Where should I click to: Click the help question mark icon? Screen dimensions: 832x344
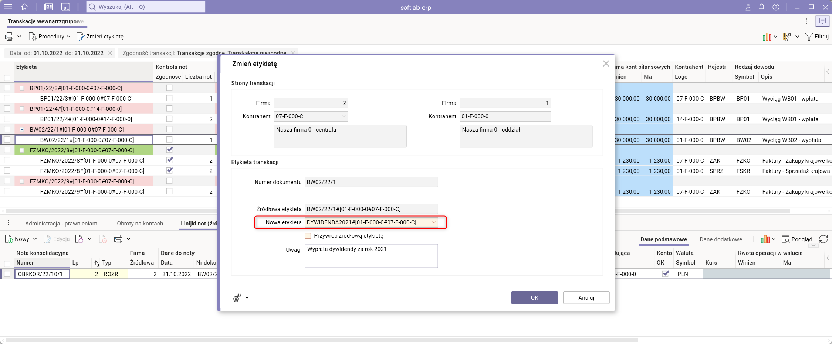776,7
